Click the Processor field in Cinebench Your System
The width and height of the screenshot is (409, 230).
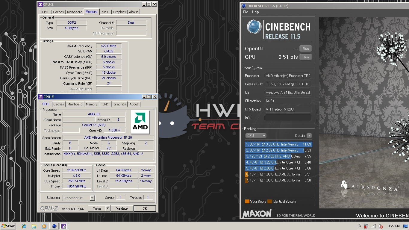(288, 76)
